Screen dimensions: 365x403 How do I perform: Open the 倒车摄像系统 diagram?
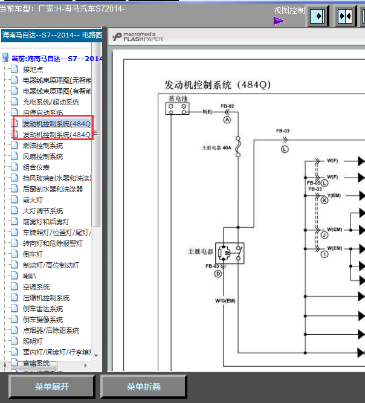pyautogui.click(x=43, y=320)
